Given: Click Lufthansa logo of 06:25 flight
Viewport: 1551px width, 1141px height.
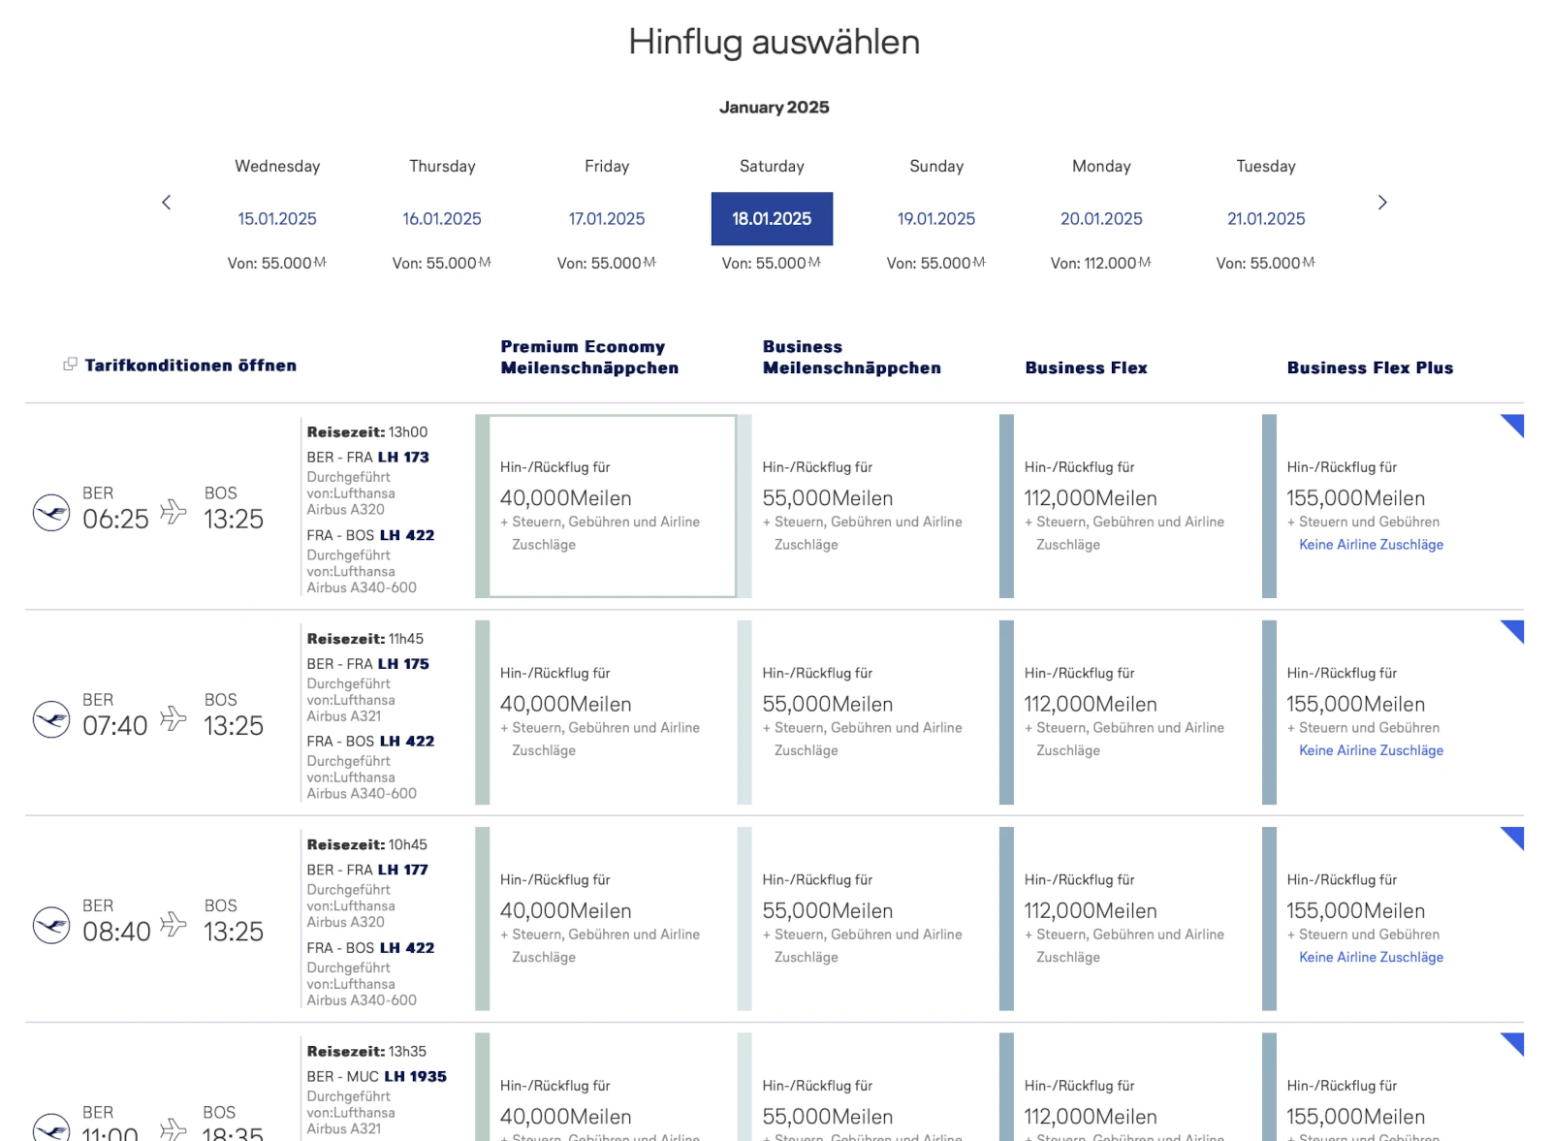Looking at the screenshot, I should [51, 513].
